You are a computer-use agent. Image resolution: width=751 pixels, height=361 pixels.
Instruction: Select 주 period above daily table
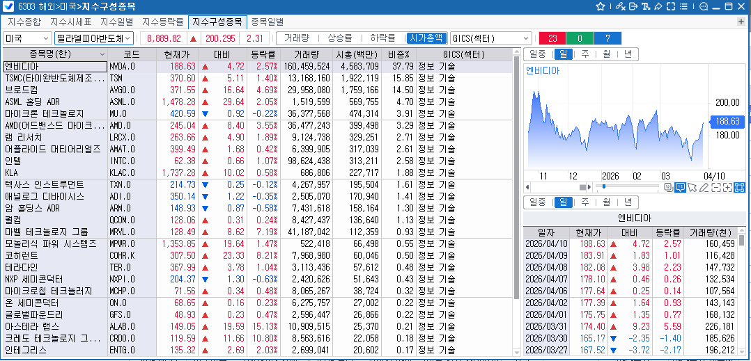584,202
